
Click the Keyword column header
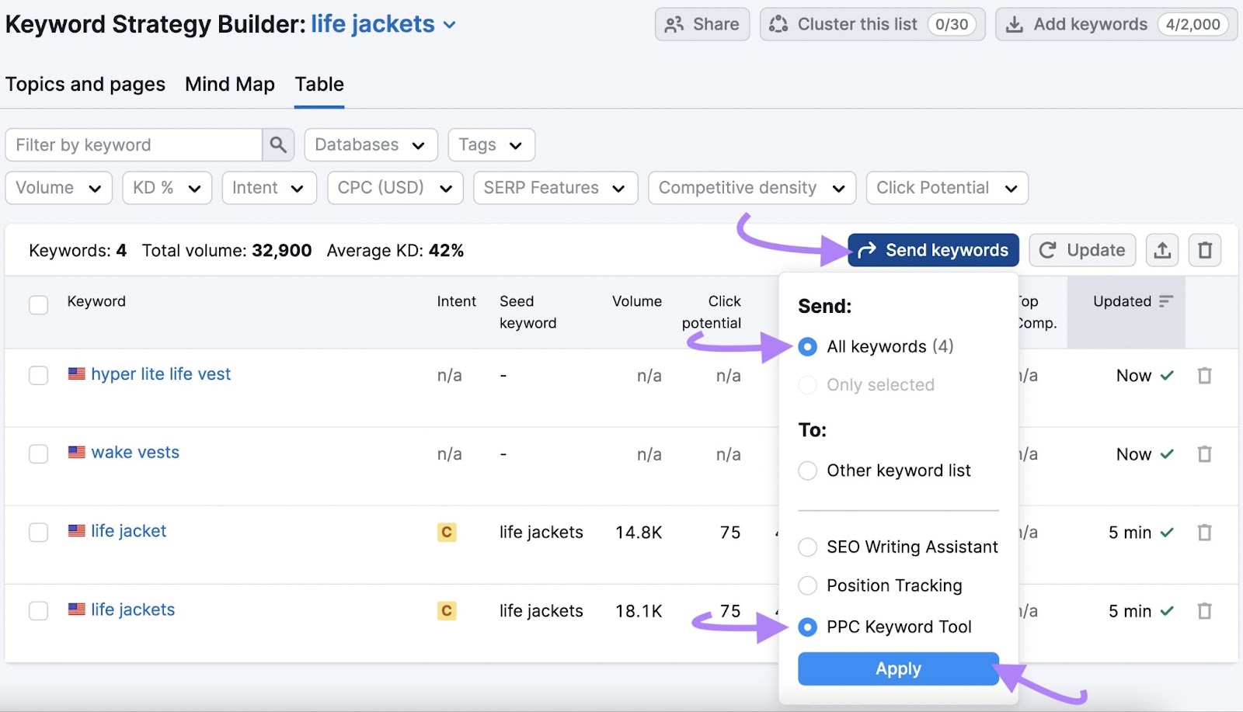click(96, 301)
